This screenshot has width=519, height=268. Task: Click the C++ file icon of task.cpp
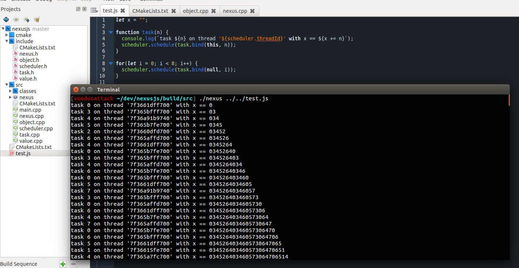click(15, 135)
